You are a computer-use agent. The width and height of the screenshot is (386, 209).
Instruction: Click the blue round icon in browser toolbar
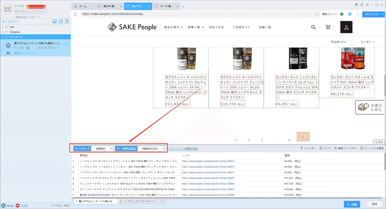[350, 14]
